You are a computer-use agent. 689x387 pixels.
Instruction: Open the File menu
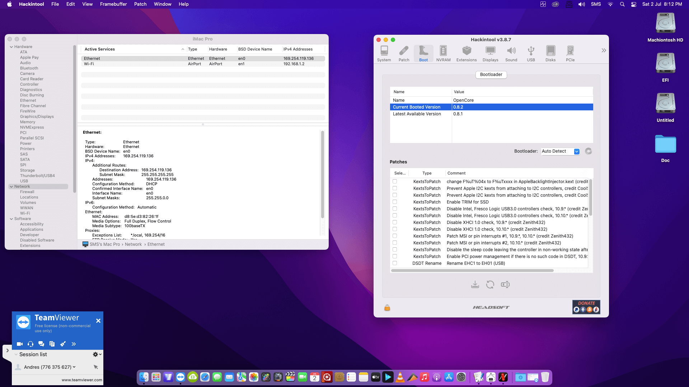[x=55, y=4]
